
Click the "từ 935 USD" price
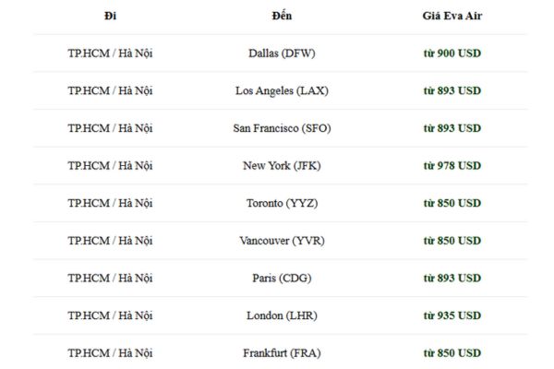452,315
